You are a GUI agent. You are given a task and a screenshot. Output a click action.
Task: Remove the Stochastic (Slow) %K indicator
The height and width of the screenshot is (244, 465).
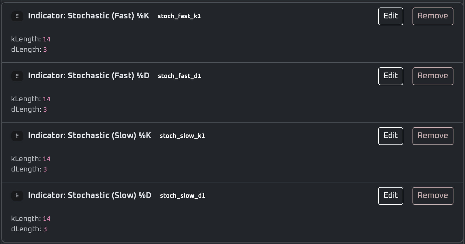click(433, 136)
